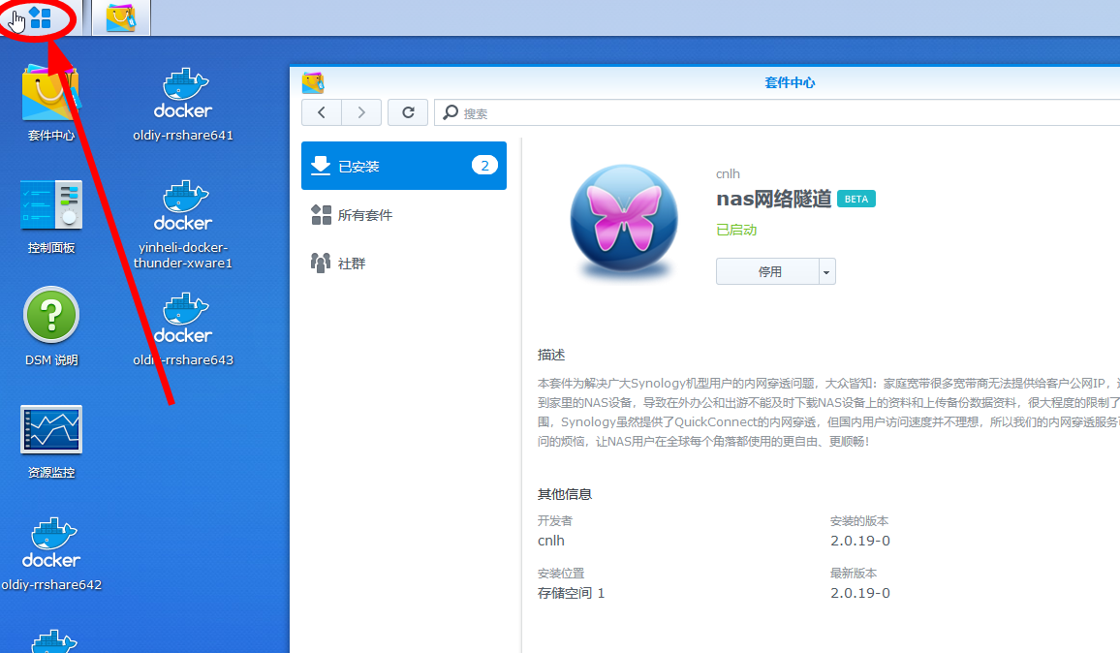Image resolution: width=1120 pixels, height=653 pixels.
Task: Click the 描述 heading
Action: click(551, 355)
